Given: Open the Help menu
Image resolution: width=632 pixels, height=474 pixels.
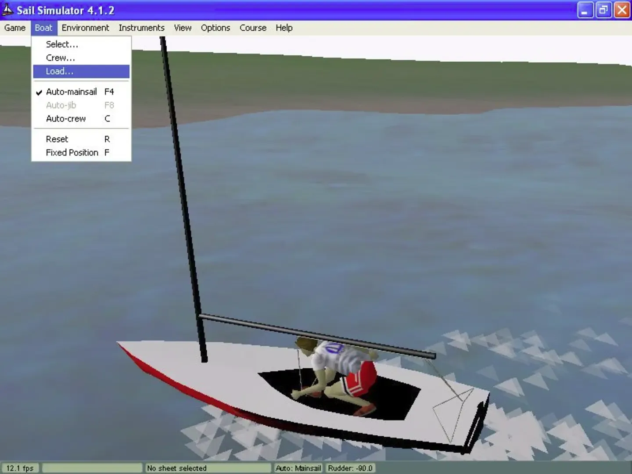Looking at the screenshot, I should (284, 28).
